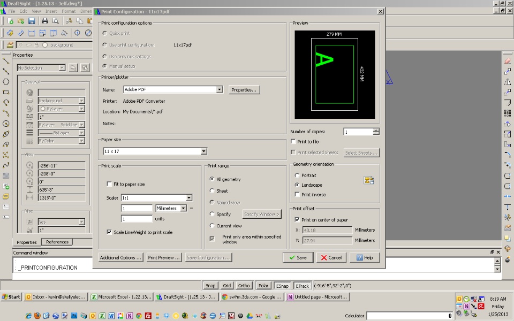Image resolution: width=514 pixels, height=321 pixels.
Task: Select the Landscape orientation radio button
Action: click(297, 185)
